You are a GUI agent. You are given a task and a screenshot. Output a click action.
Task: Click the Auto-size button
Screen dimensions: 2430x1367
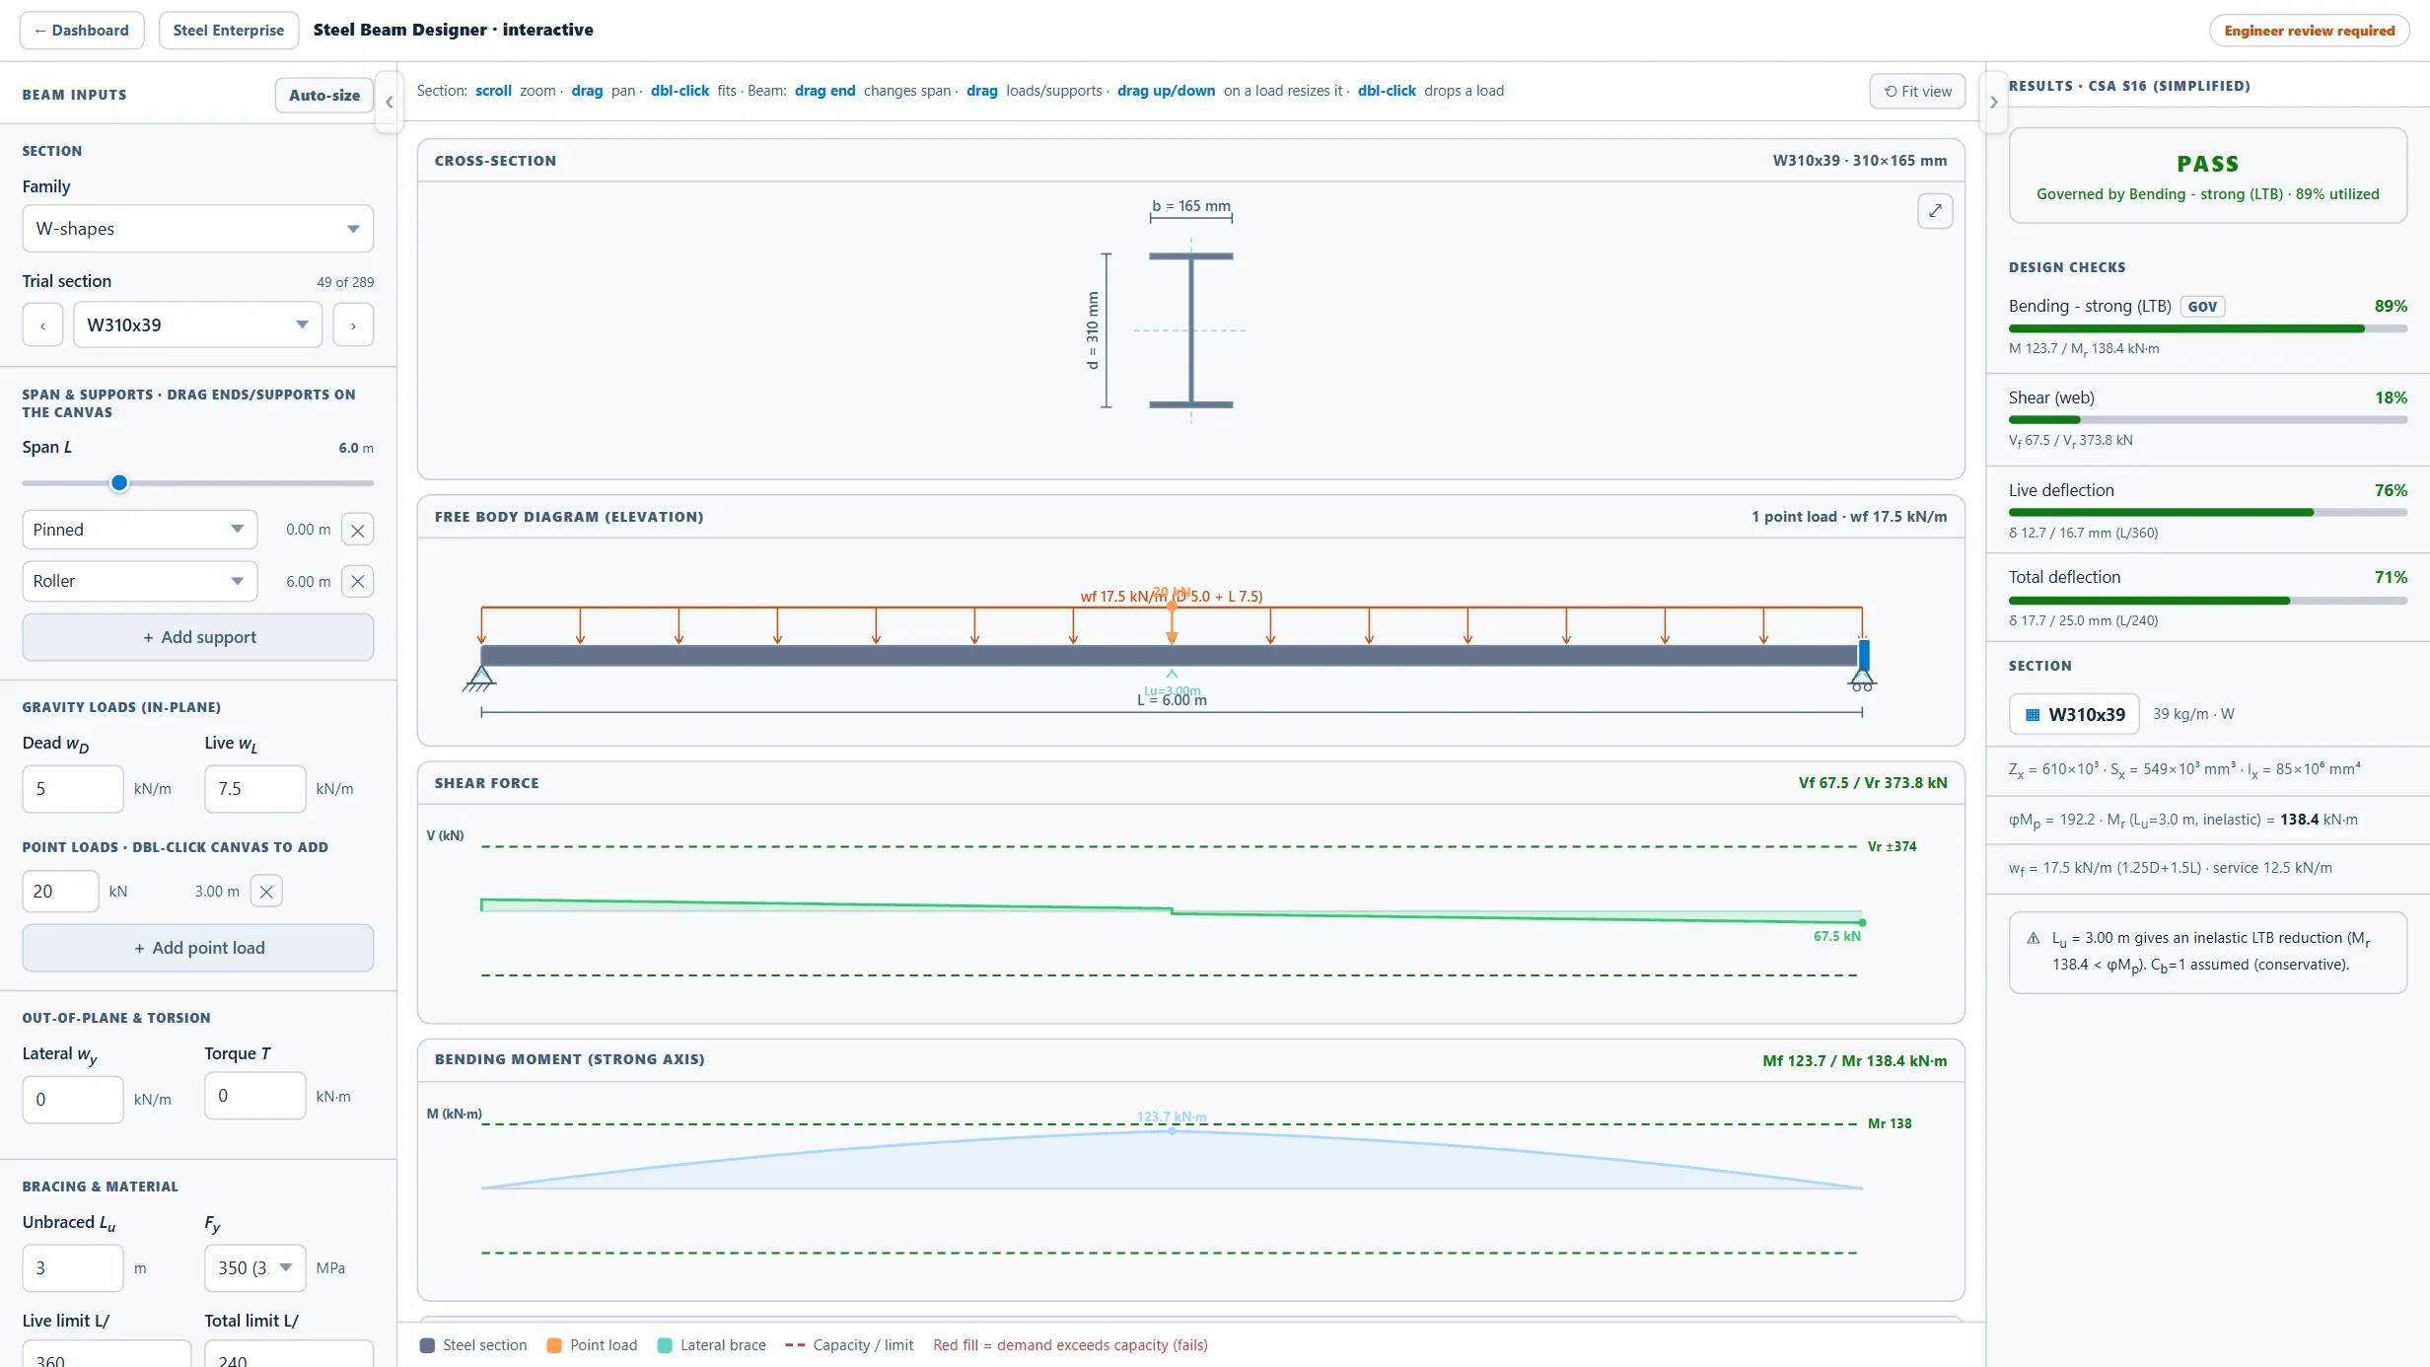[324, 96]
